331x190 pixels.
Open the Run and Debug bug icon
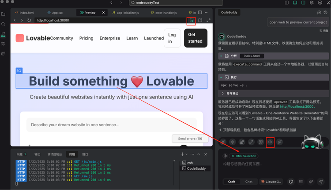(3, 44)
